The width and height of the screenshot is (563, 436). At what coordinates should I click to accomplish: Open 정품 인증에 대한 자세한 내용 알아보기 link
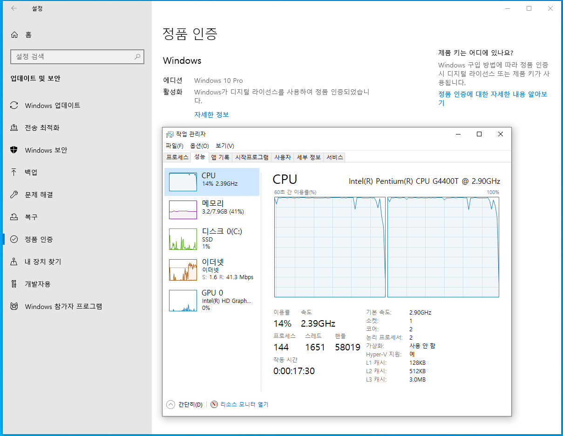click(493, 98)
